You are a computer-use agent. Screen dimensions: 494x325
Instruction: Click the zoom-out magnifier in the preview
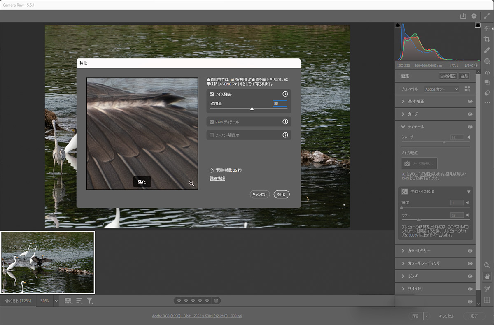coord(191,183)
